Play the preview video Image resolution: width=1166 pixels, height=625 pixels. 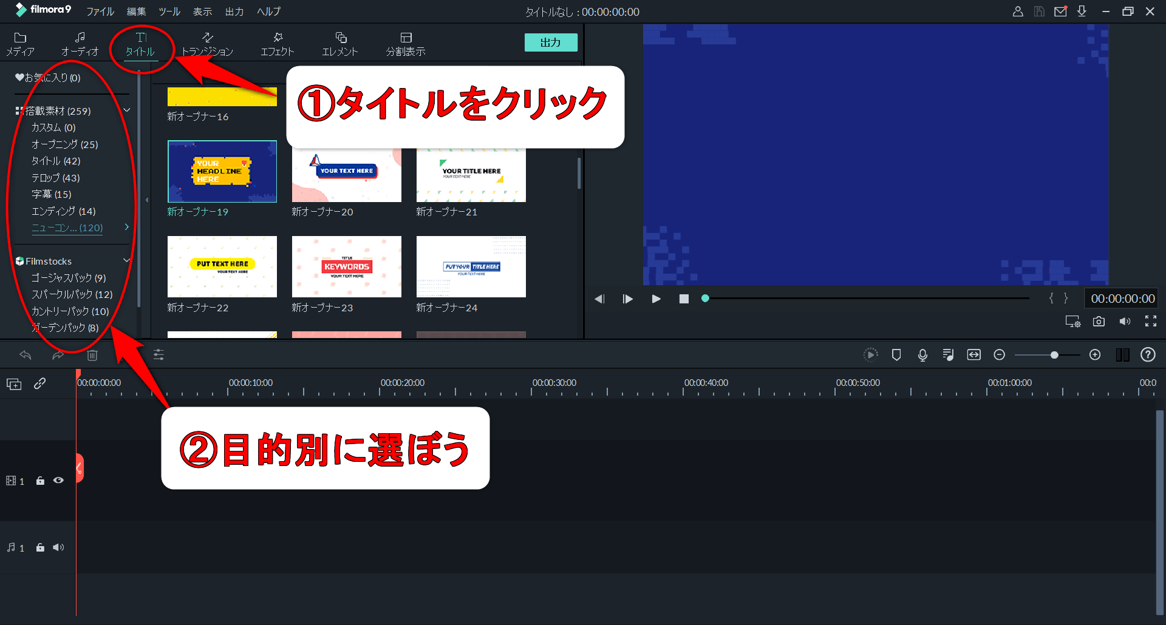656,299
